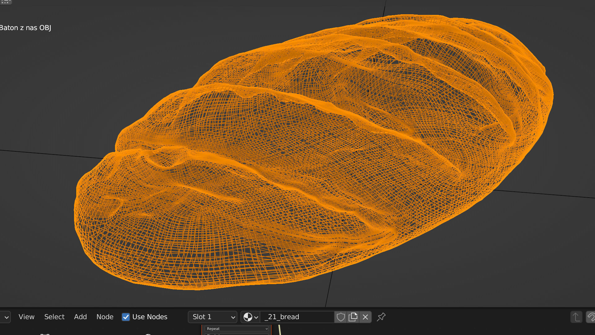
Task: Select the Box Select tool icon
Action: click(x=6, y=2)
